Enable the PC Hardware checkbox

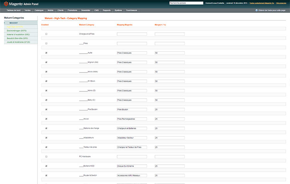click(x=46, y=157)
